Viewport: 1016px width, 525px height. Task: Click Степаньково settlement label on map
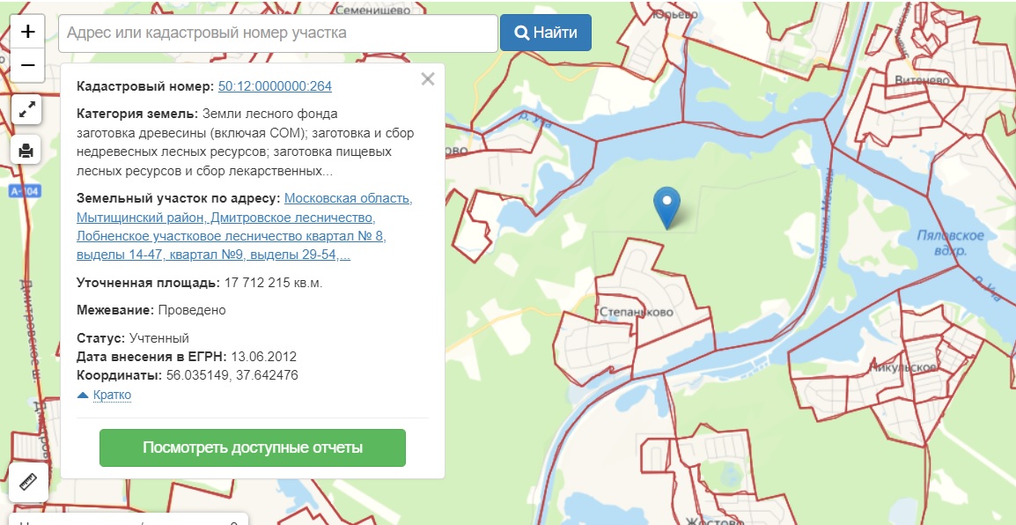[x=636, y=312]
